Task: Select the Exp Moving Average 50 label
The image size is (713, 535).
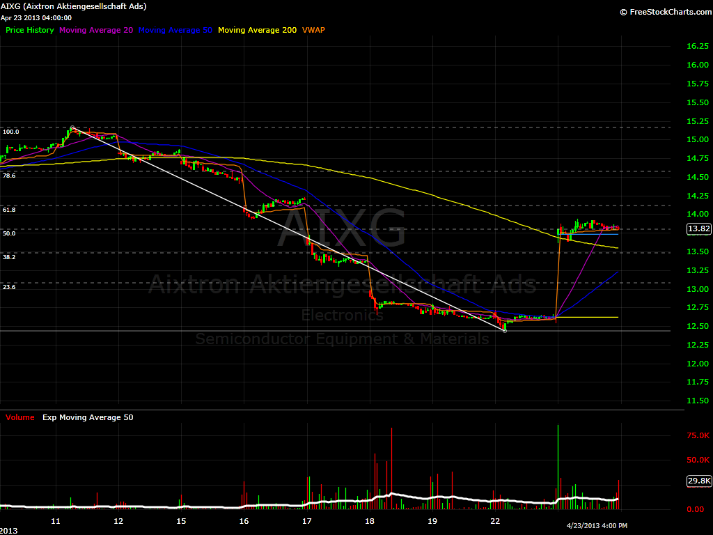Action: coord(87,417)
